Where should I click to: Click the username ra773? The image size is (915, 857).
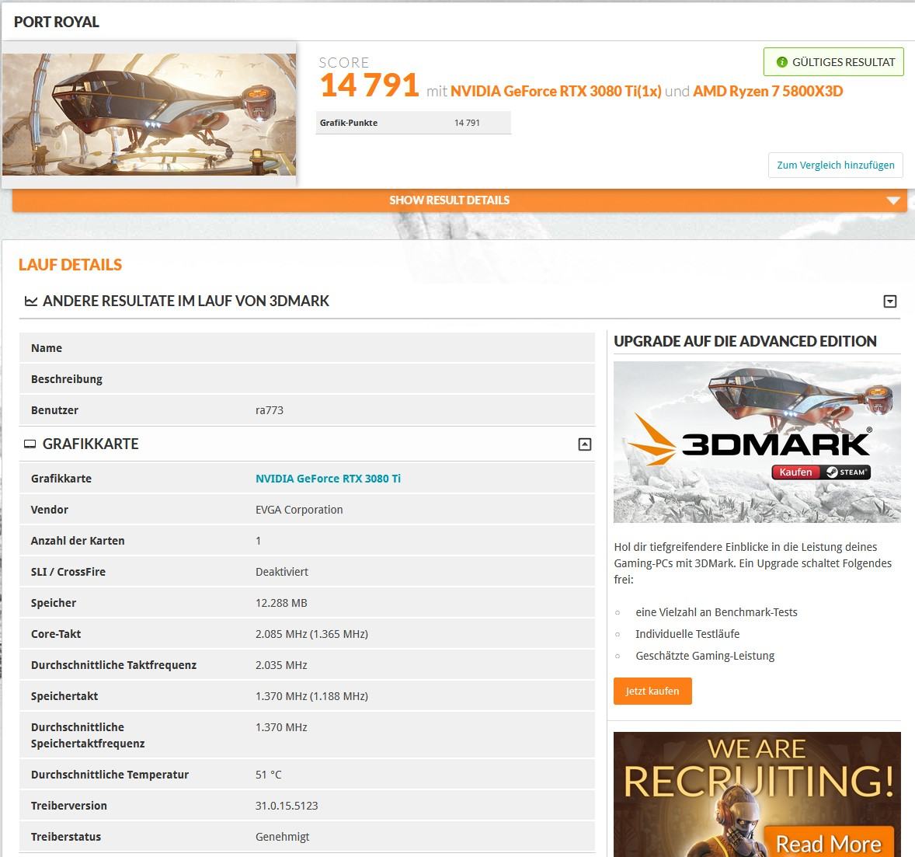270,410
